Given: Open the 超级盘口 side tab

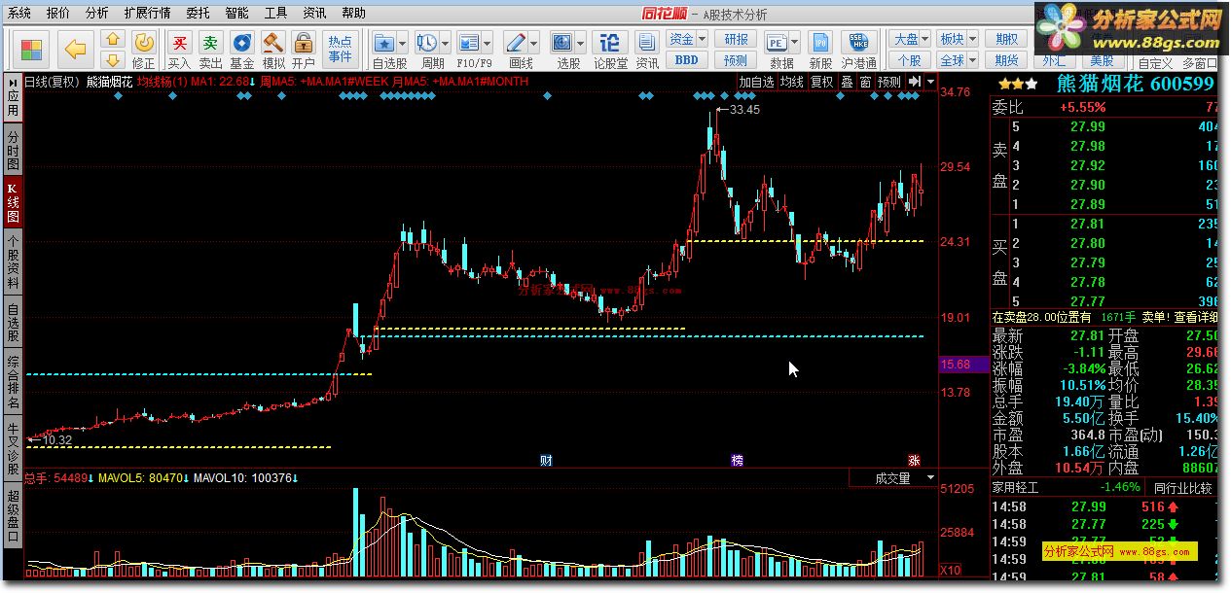Looking at the screenshot, I should [13, 514].
